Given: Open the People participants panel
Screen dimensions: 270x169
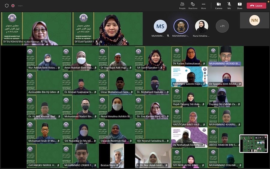Looking at the screenshot, I should [x=182, y=5].
